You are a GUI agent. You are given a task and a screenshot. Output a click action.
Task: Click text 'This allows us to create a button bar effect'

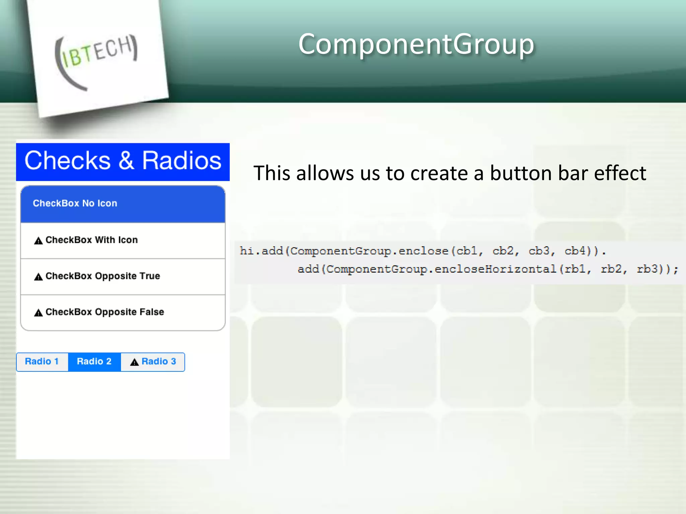pyautogui.click(x=450, y=173)
